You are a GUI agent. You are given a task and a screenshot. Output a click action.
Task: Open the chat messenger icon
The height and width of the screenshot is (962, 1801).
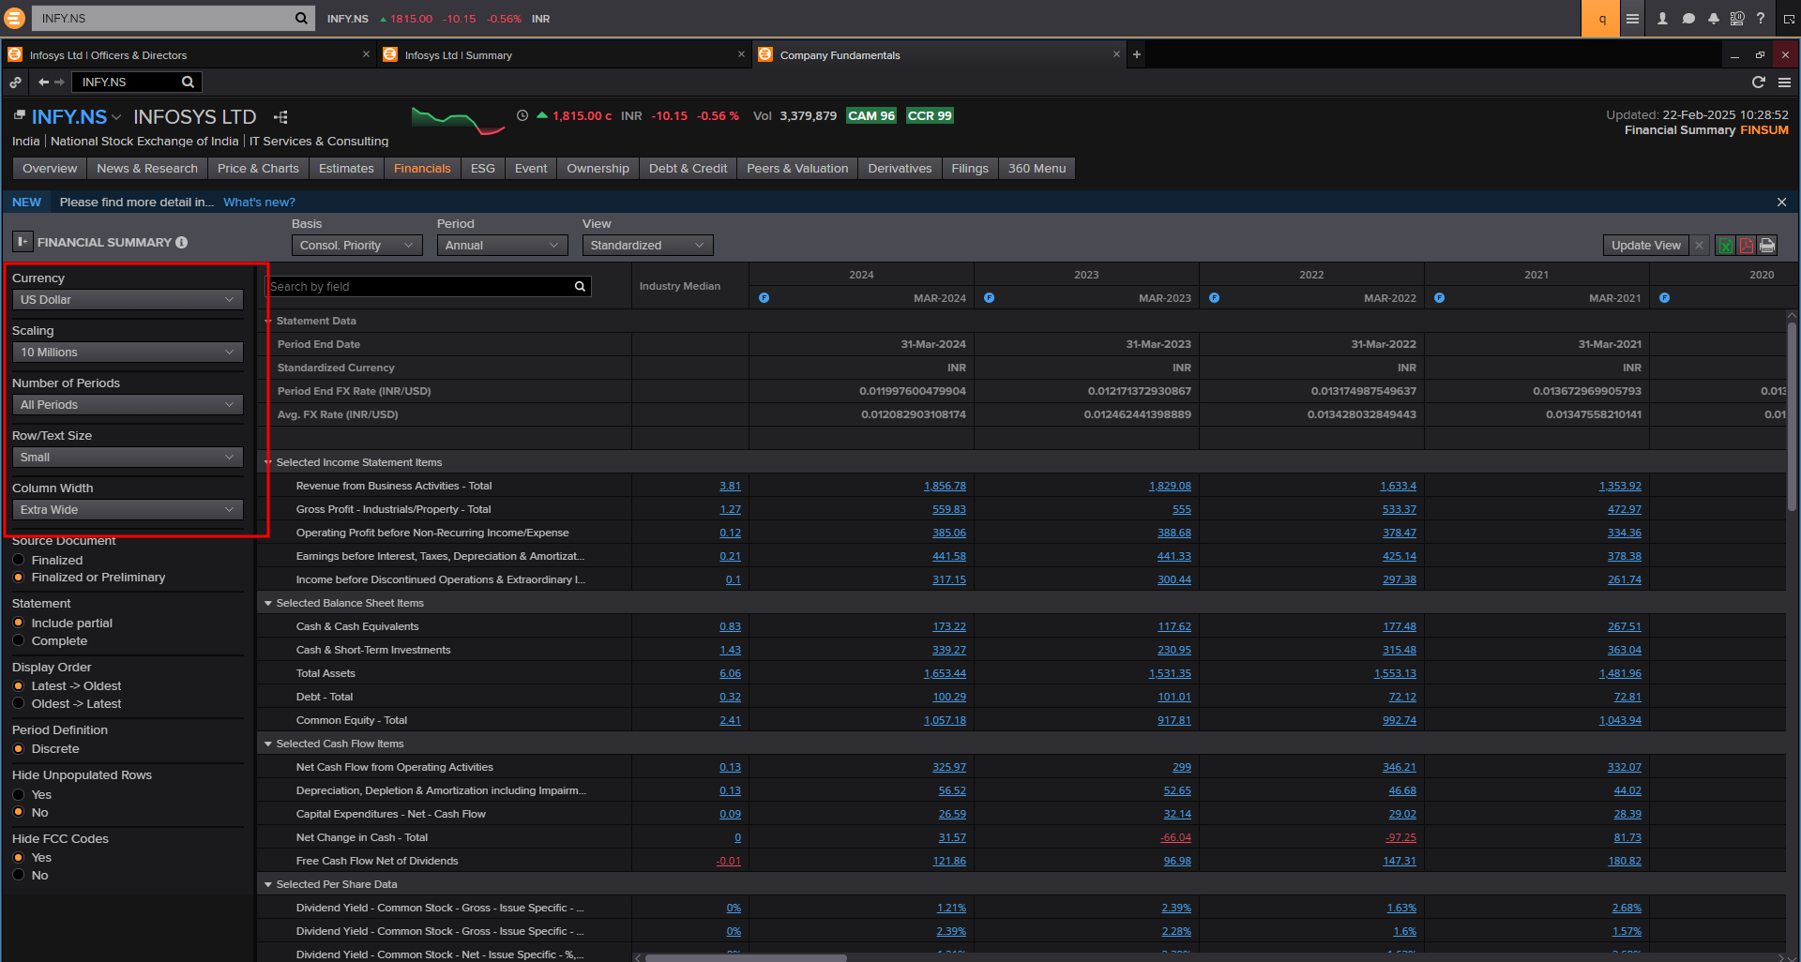click(1688, 19)
